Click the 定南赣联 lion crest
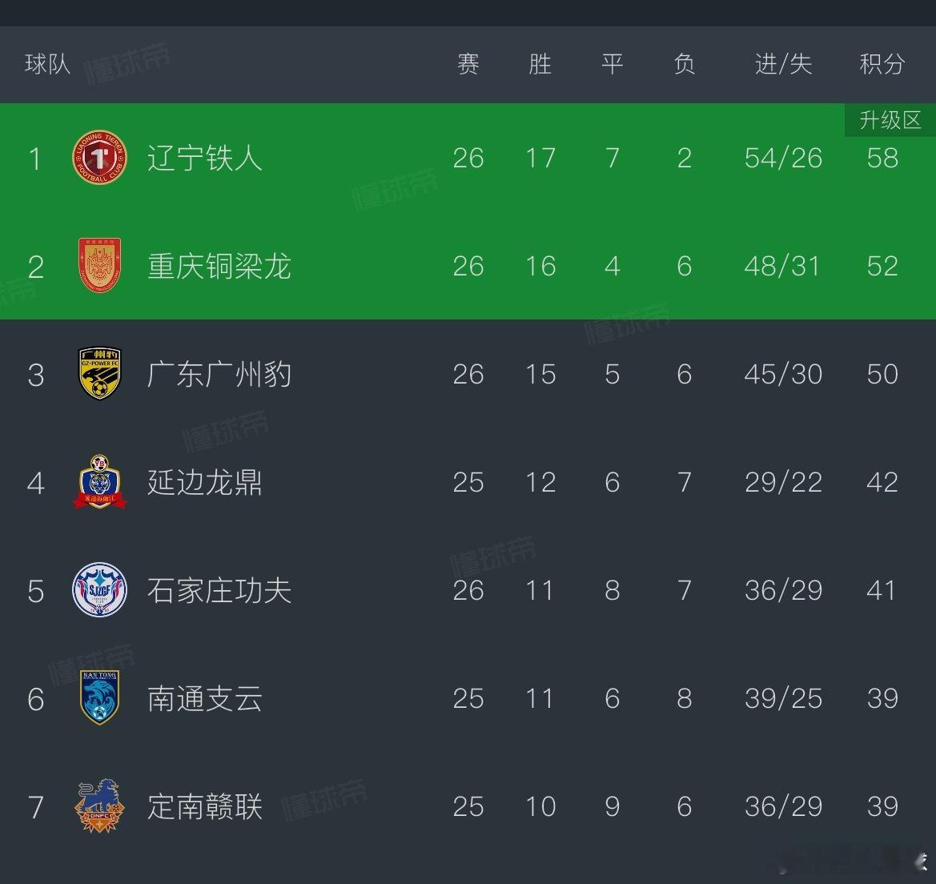Viewport: 936px width, 884px height. click(x=99, y=806)
